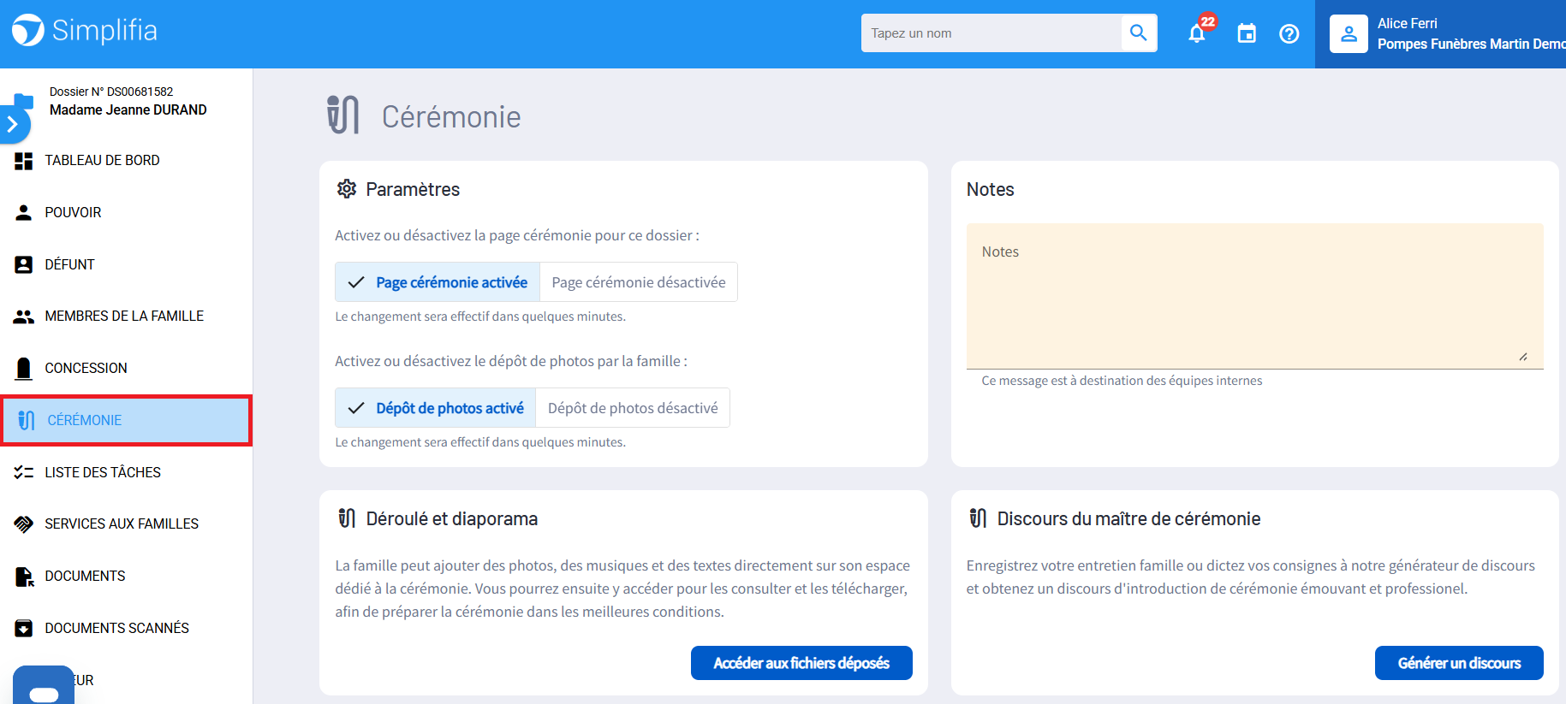Enable Dépôt de photos activé option
This screenshot has width=1566, height=704.
click(436, 408)
